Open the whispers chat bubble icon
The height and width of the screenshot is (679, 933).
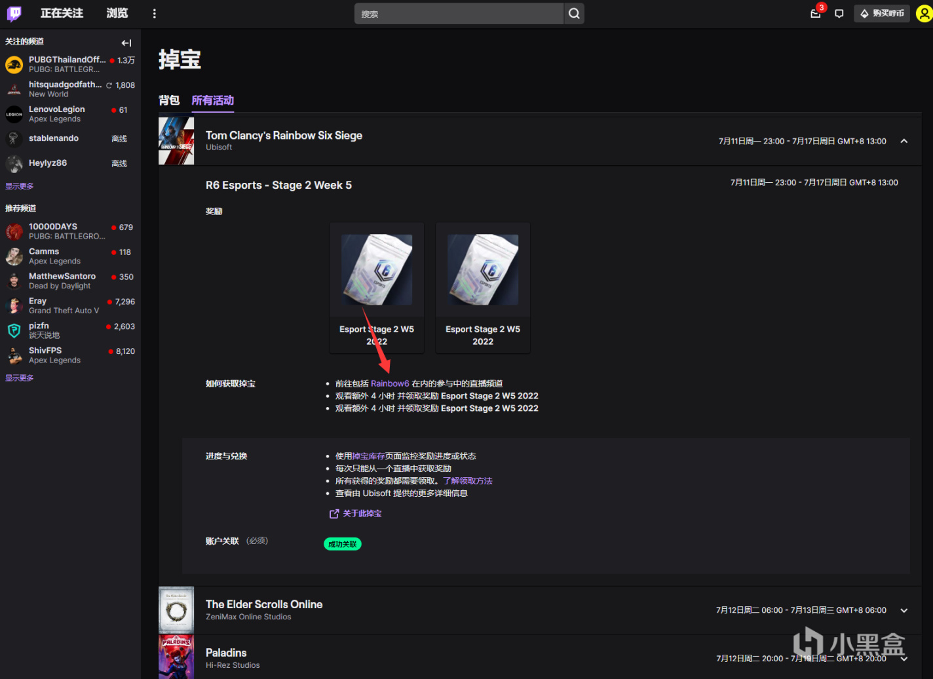839,14
